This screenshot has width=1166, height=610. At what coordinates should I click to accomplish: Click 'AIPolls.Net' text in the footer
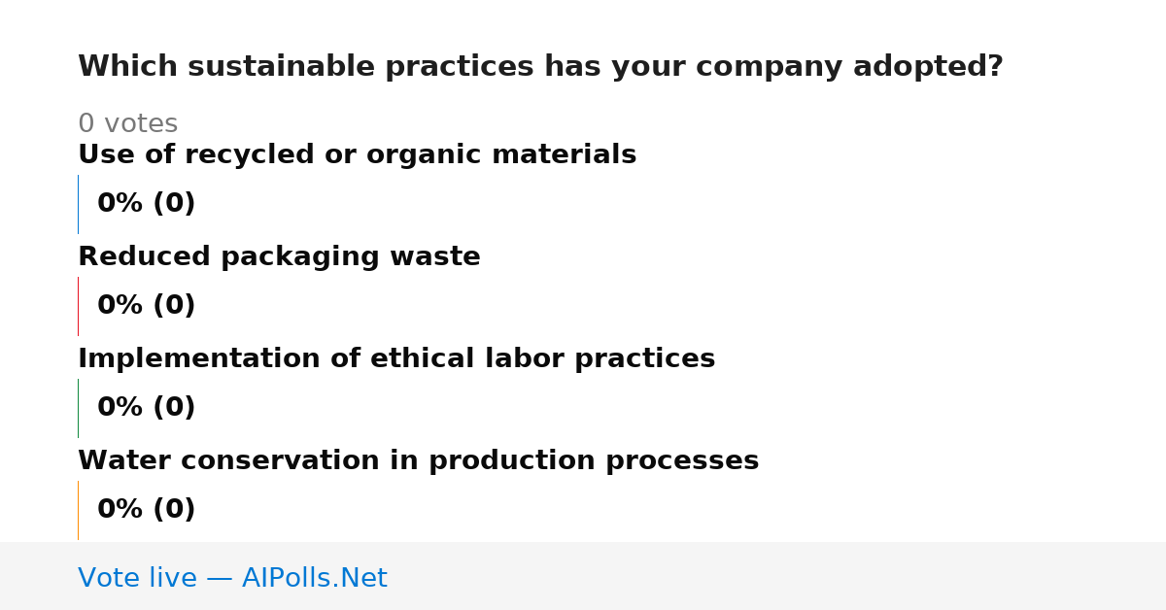tap(314, 579)
